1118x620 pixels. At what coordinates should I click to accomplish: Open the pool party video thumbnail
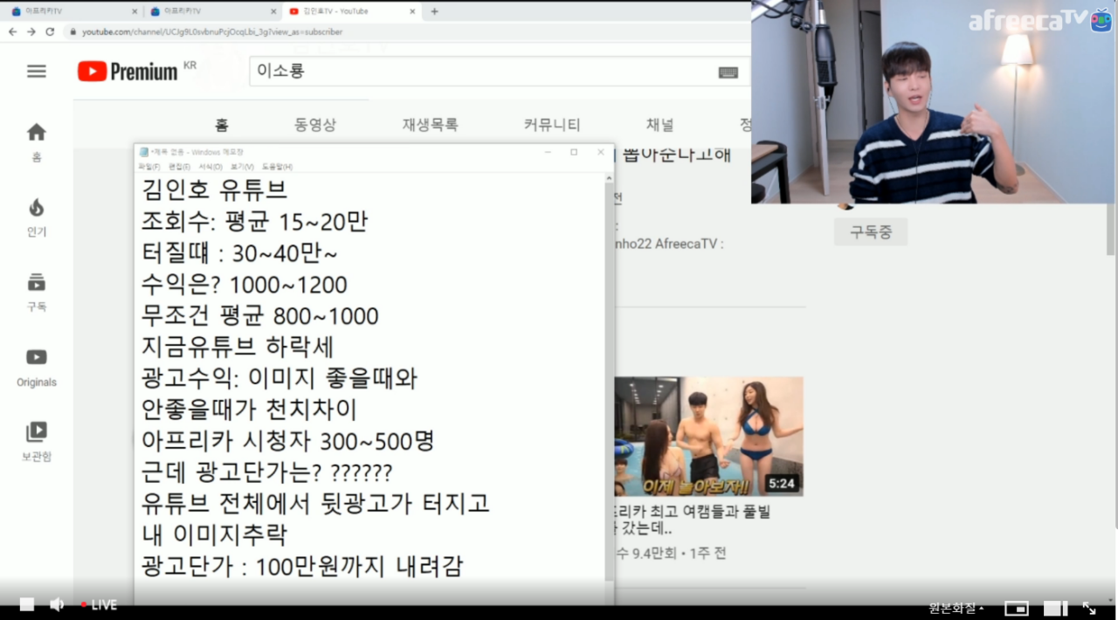pos(709,436)
